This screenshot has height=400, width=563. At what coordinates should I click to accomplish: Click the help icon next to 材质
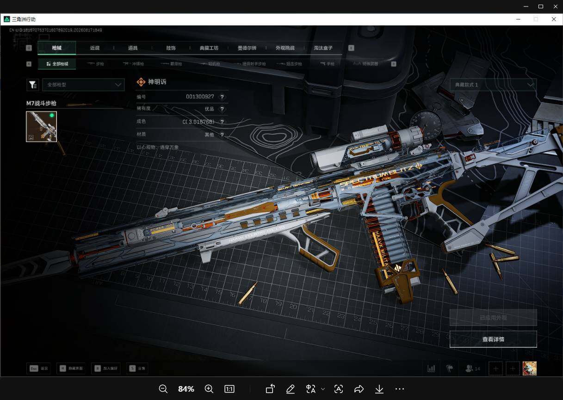click(x=222, y=135)
